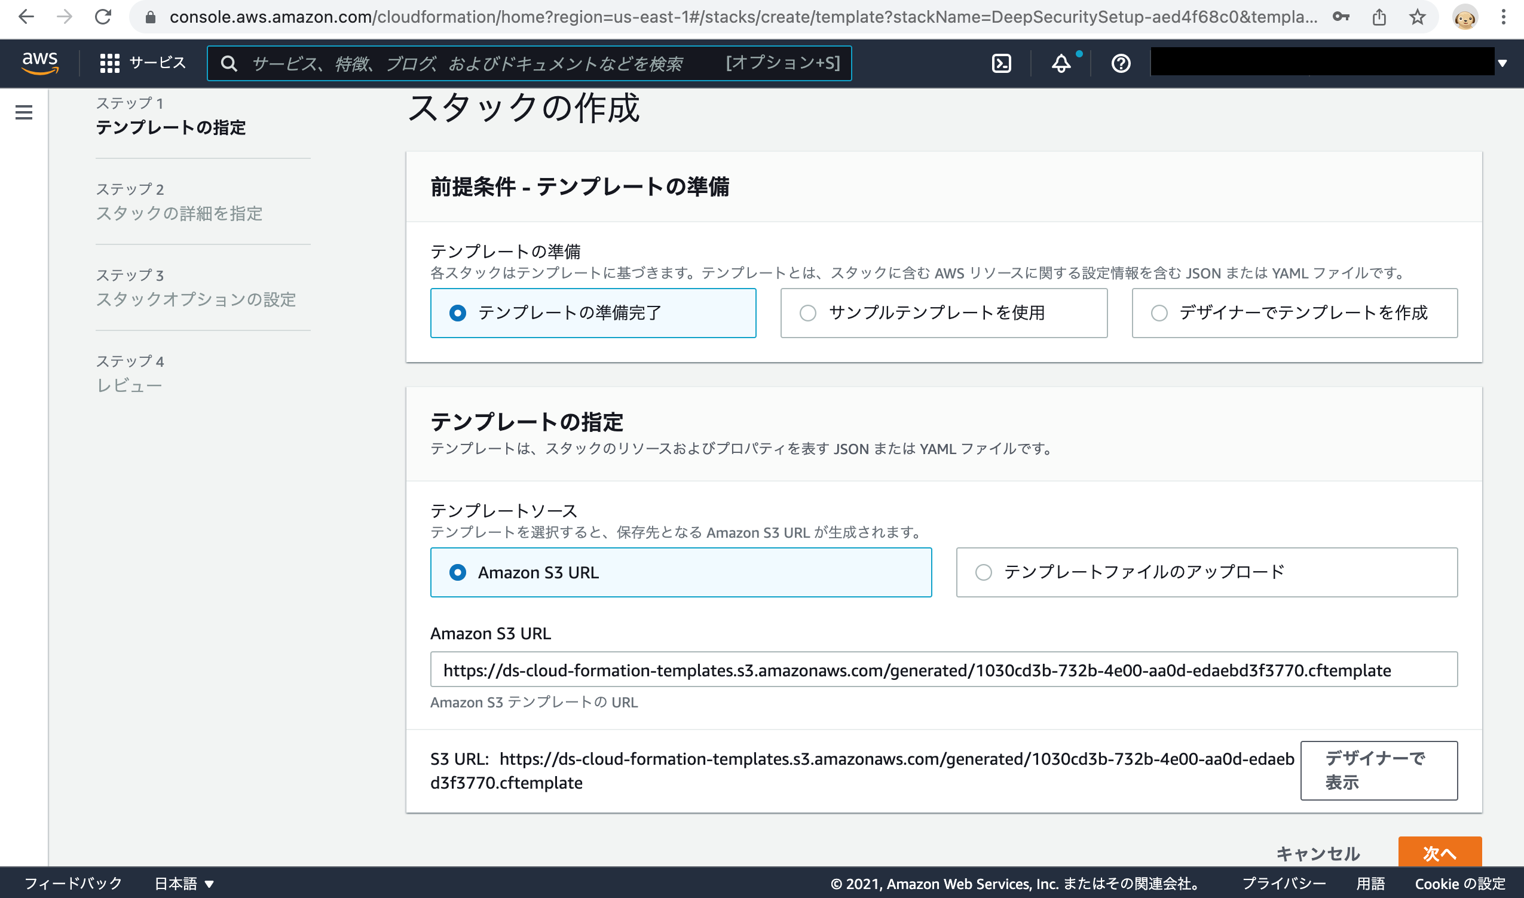Click the browser address bar URL
This screenshot has width=1524, height=898.
(743, 17)
